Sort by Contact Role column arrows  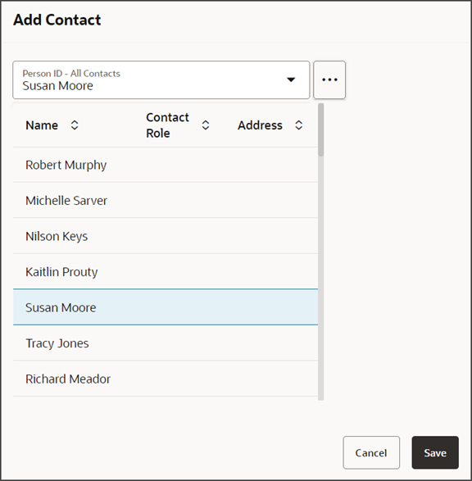(x=206, y=125)
